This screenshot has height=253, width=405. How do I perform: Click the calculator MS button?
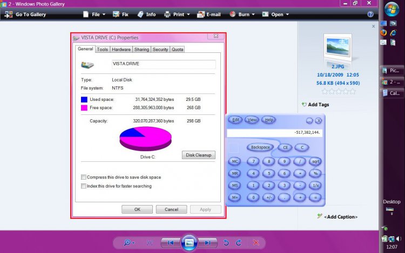[x=235, y=186]
